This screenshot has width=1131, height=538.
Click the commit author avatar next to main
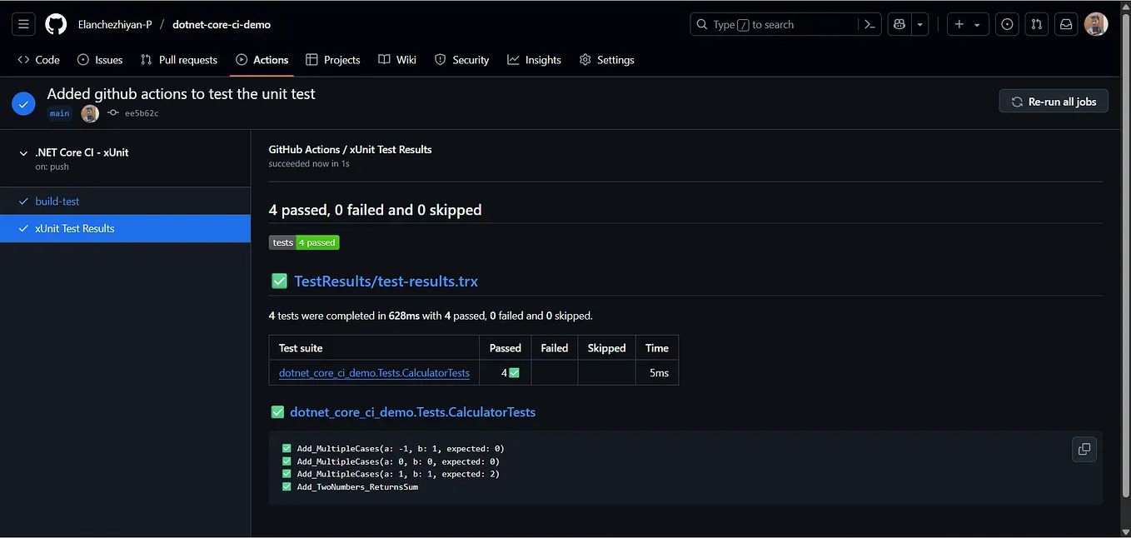[x=89, y=113]
